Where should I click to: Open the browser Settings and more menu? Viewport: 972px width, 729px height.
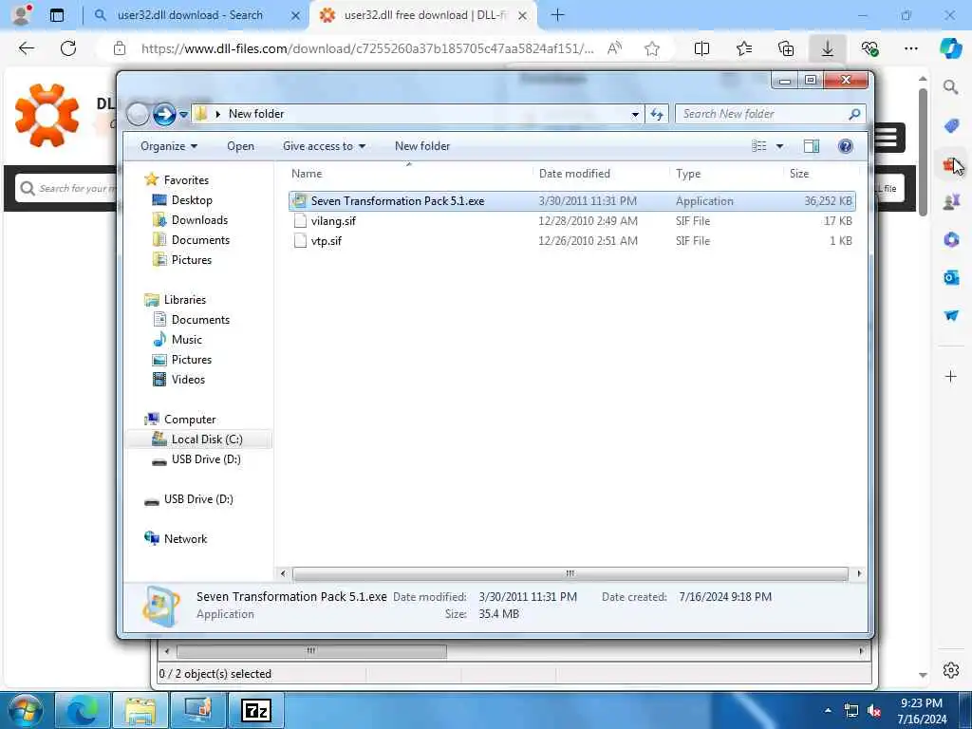[910, 48]
